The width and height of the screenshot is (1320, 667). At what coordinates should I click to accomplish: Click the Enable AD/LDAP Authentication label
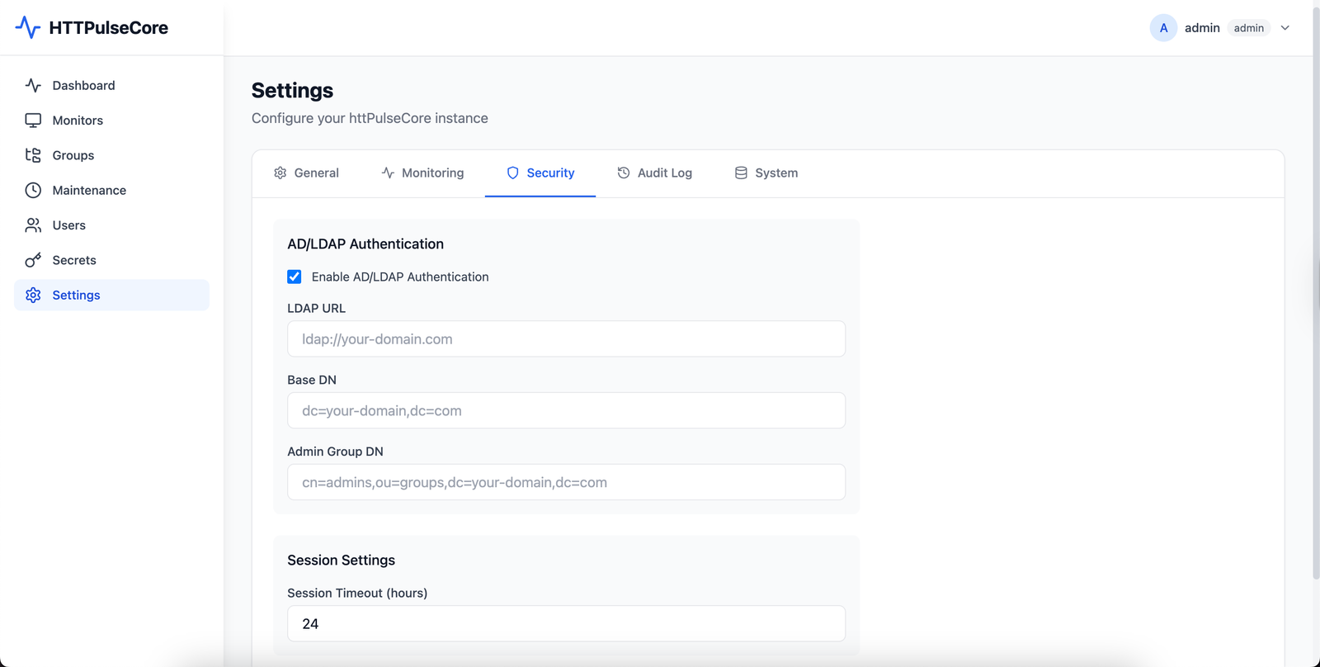400,277
